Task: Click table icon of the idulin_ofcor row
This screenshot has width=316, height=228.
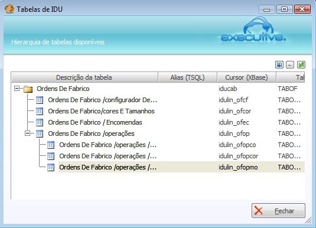Action: [40, 111]
